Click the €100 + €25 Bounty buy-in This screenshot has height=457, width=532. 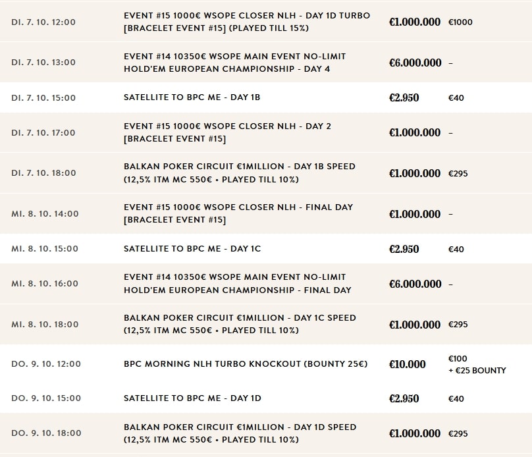(477, 364)
